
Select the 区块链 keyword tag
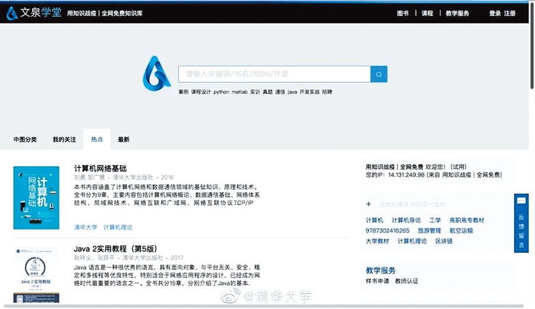click(444, 241)
